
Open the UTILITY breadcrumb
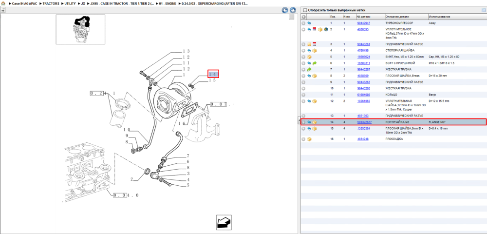(70, 3)
